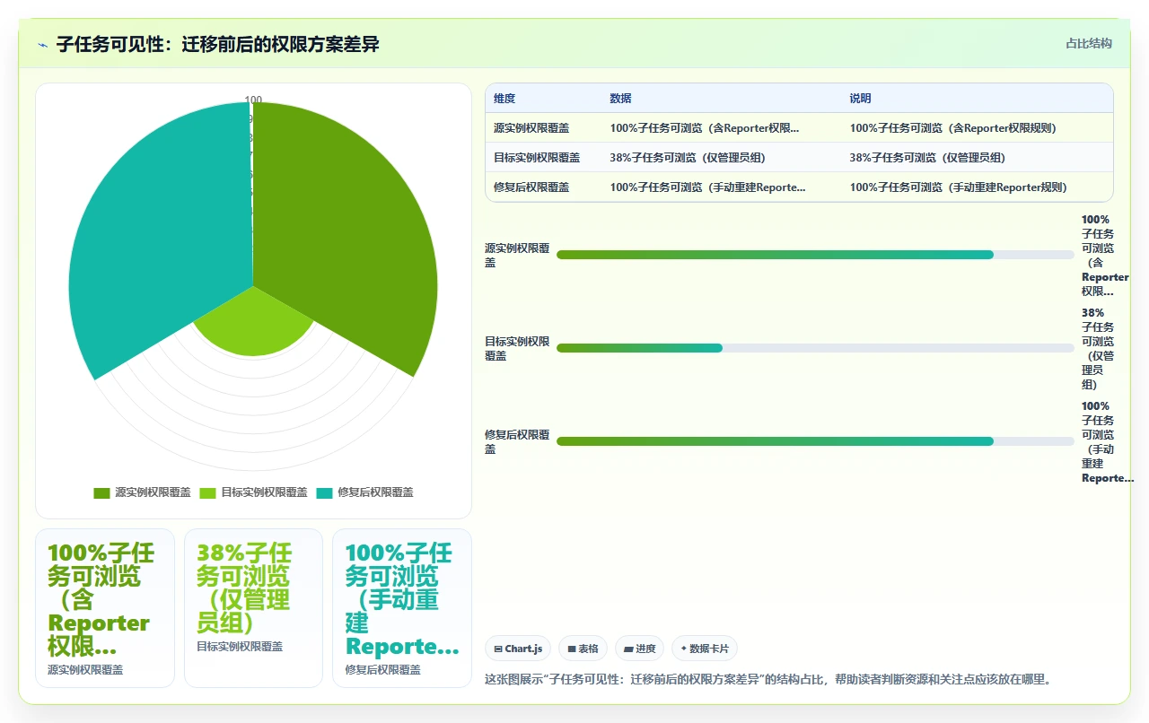The image size is (1149, 723).
Task: Click the chart axis label 100
Action: (x=254, y=100)
